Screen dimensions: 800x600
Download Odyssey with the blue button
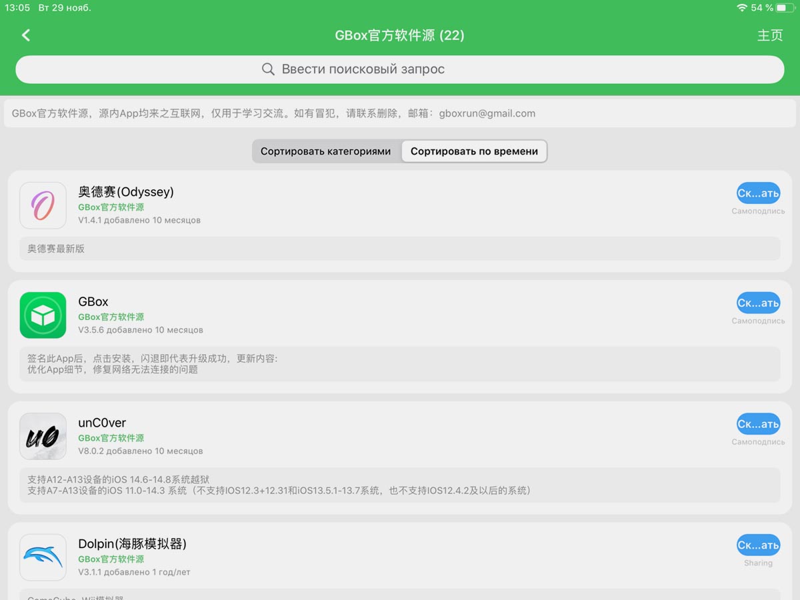758,193
